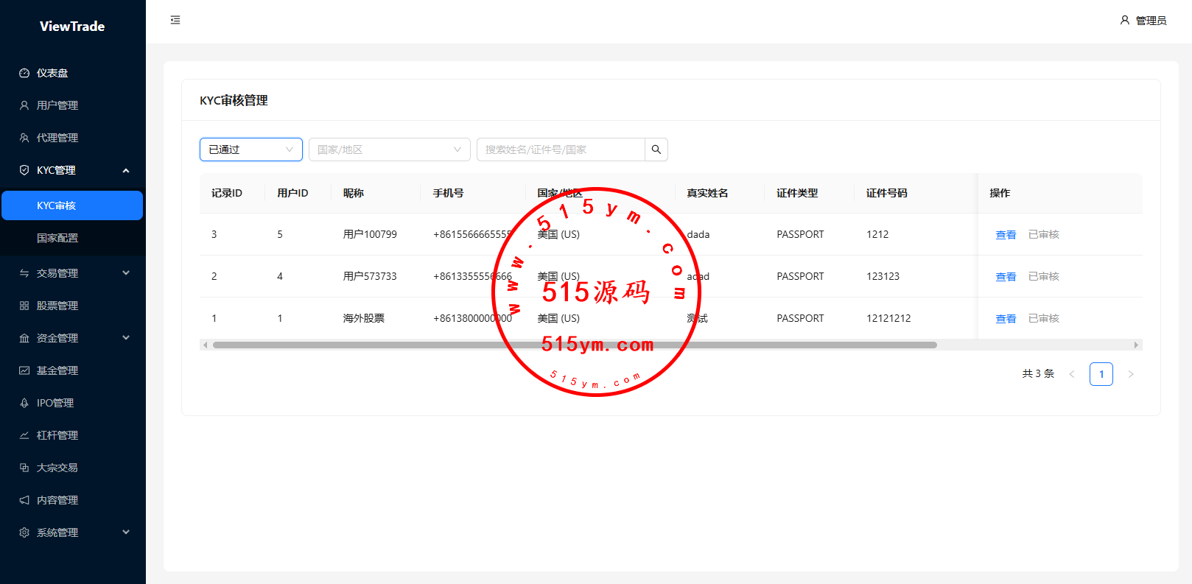
Task: Click PASSPORT cell in record 3 row
Action: (x=800, y=234)
